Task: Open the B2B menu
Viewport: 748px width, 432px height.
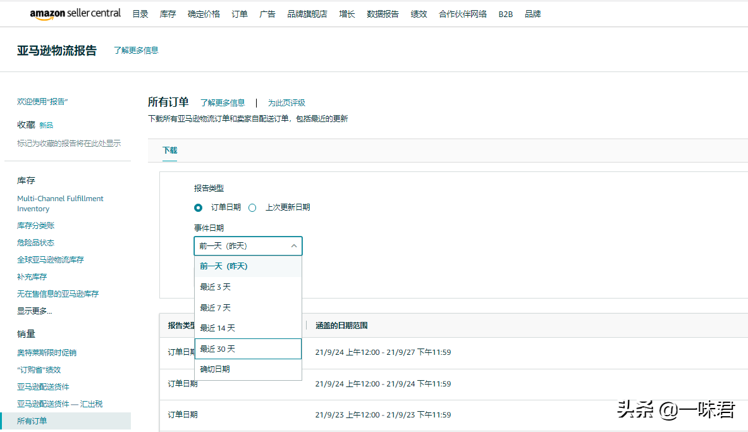Action: coord(506,15)
